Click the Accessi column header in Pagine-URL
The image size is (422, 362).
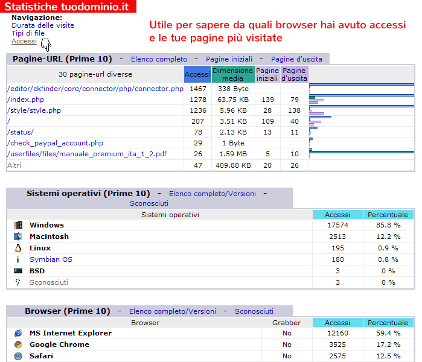pos(197,74)
